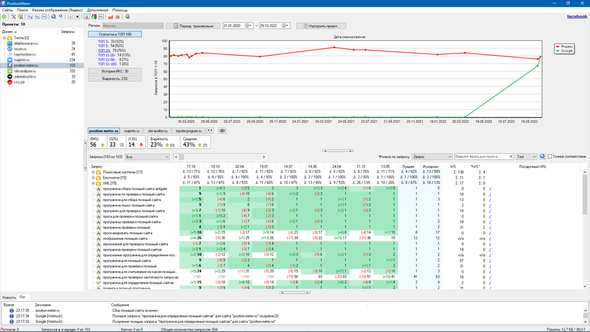Click the export arrow icon in toolbar

127,17
